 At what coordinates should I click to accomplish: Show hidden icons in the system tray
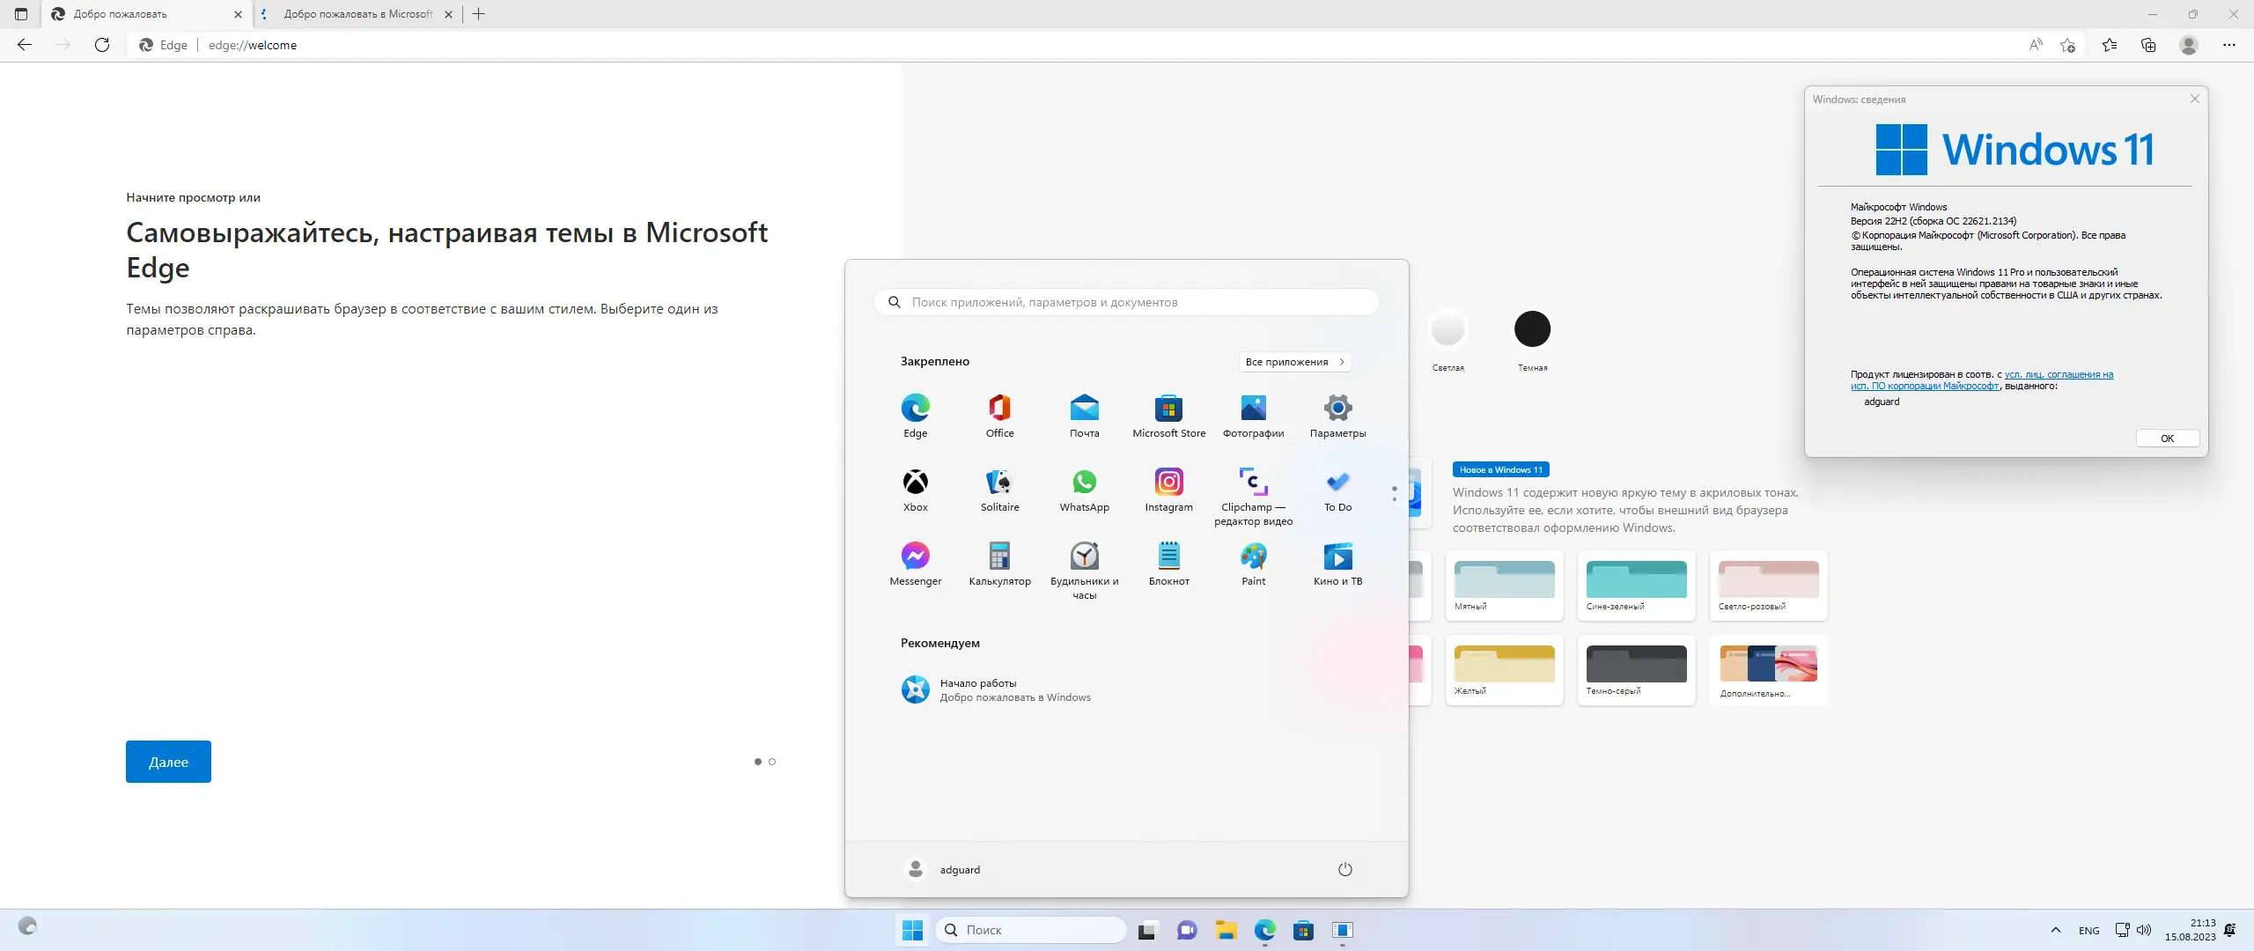point(2055,930)
